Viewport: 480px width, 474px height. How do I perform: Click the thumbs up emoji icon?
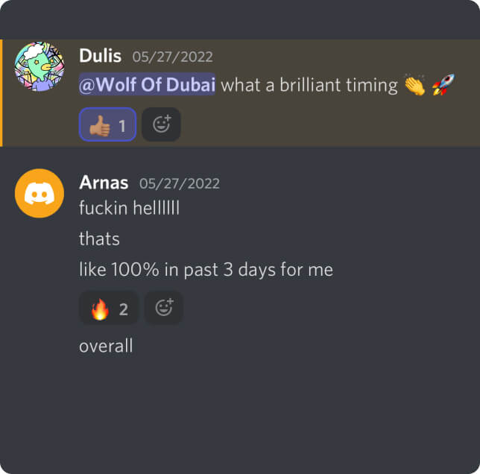(99, 125)
